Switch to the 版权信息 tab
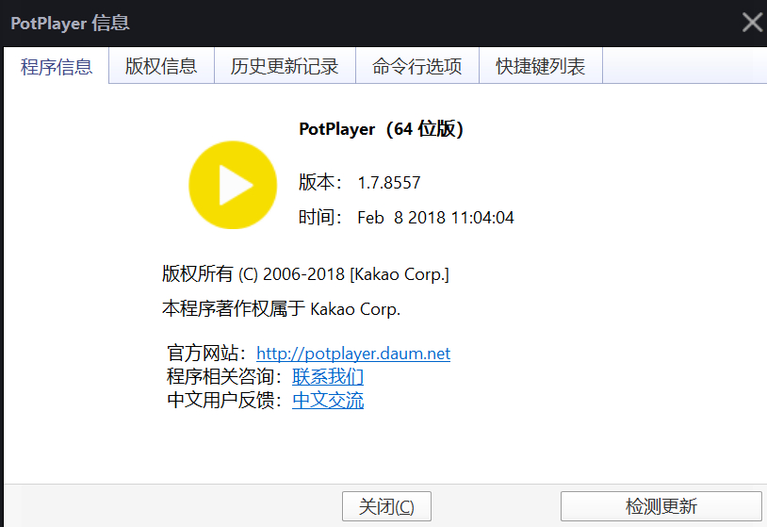 pyautogui.click(x=161, y=66)
